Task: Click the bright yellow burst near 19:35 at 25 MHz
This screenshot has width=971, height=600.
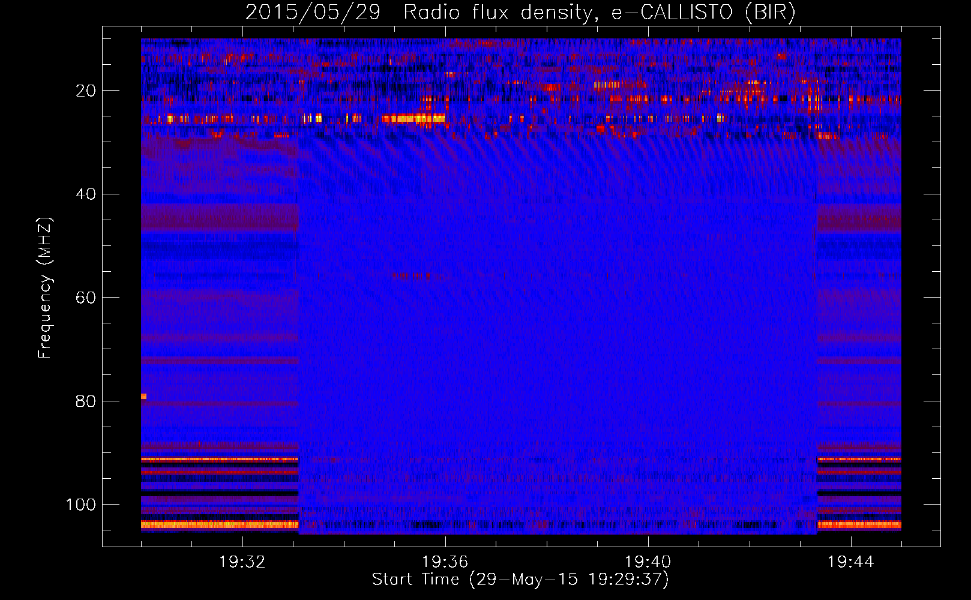Action: coord(413,118)
